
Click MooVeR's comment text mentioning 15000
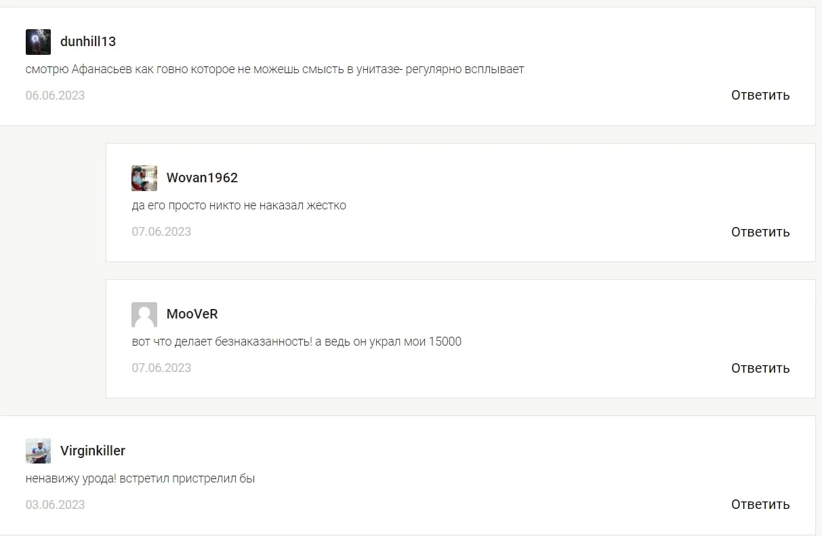pos(297,342)
